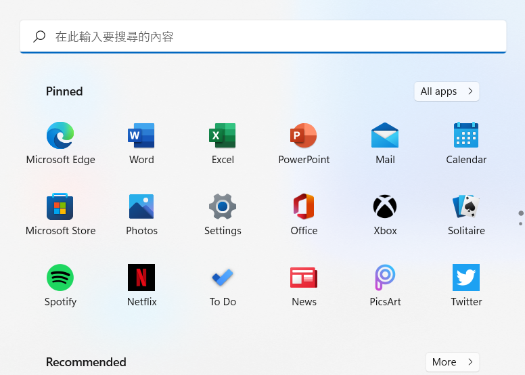Screen dimensions: 525x375
Task: Go to next pinned apps page dot
Action: click(521, 223)
